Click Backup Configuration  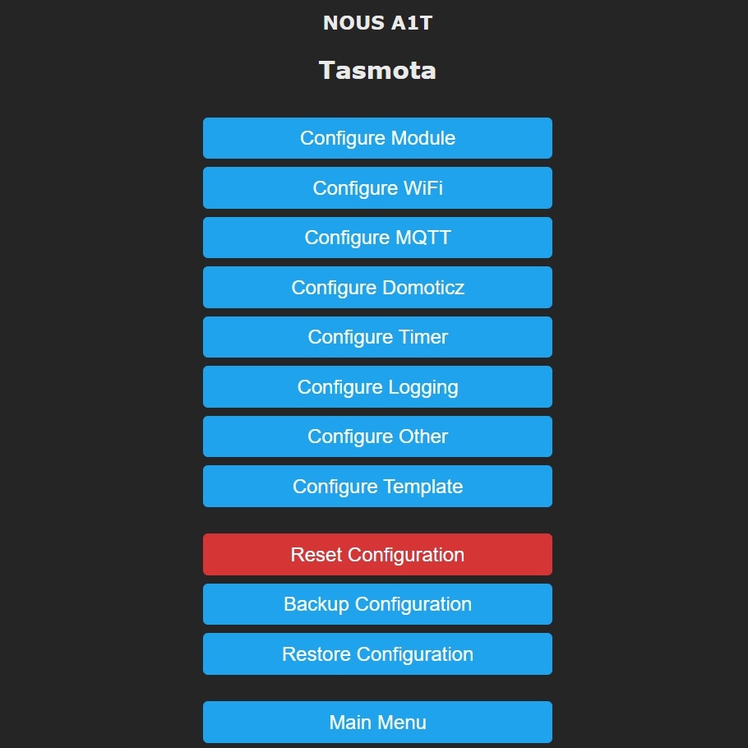pyautogui.click(x=377, y=604)
